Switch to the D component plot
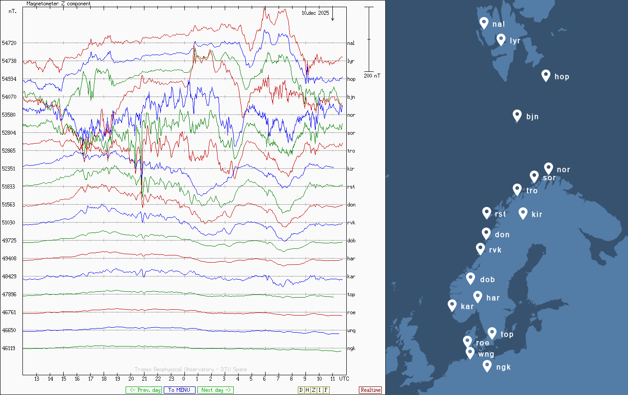 [x=301, y=390]
